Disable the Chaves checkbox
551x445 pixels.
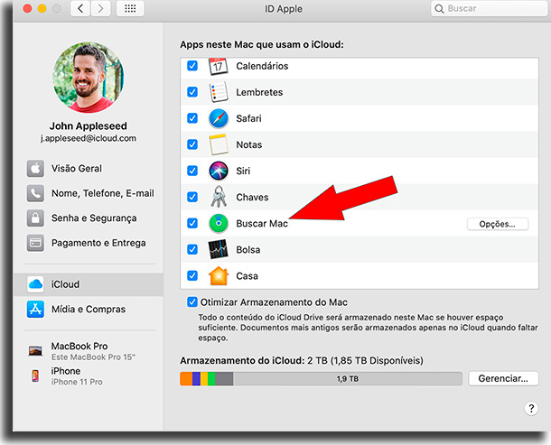[x=192, y=197]
